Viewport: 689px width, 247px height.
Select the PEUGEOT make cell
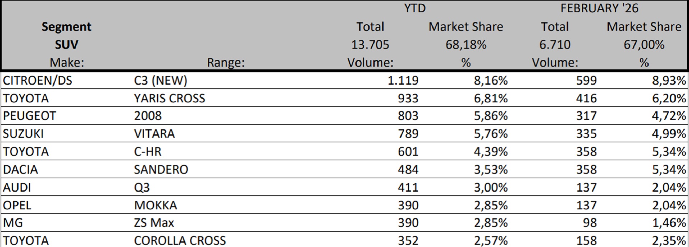29,116
